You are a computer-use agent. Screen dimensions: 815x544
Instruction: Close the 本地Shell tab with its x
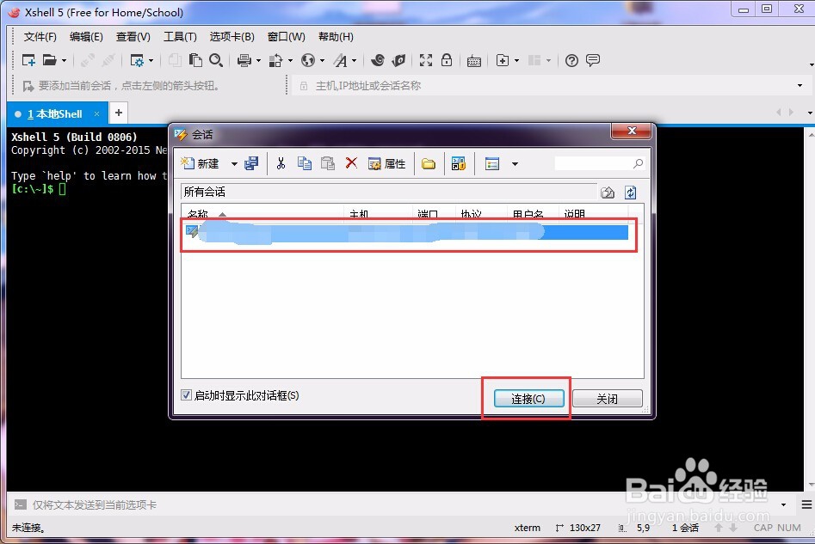coord(96,113)
